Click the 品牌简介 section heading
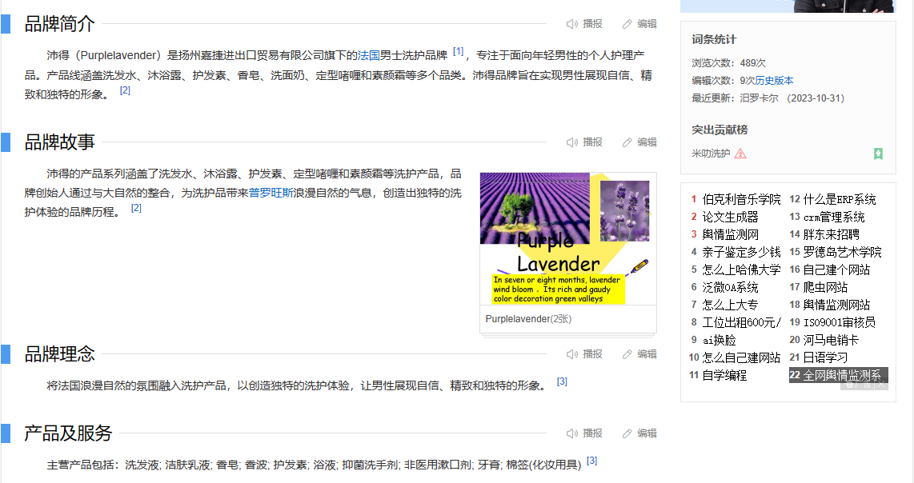 point(59,24)
